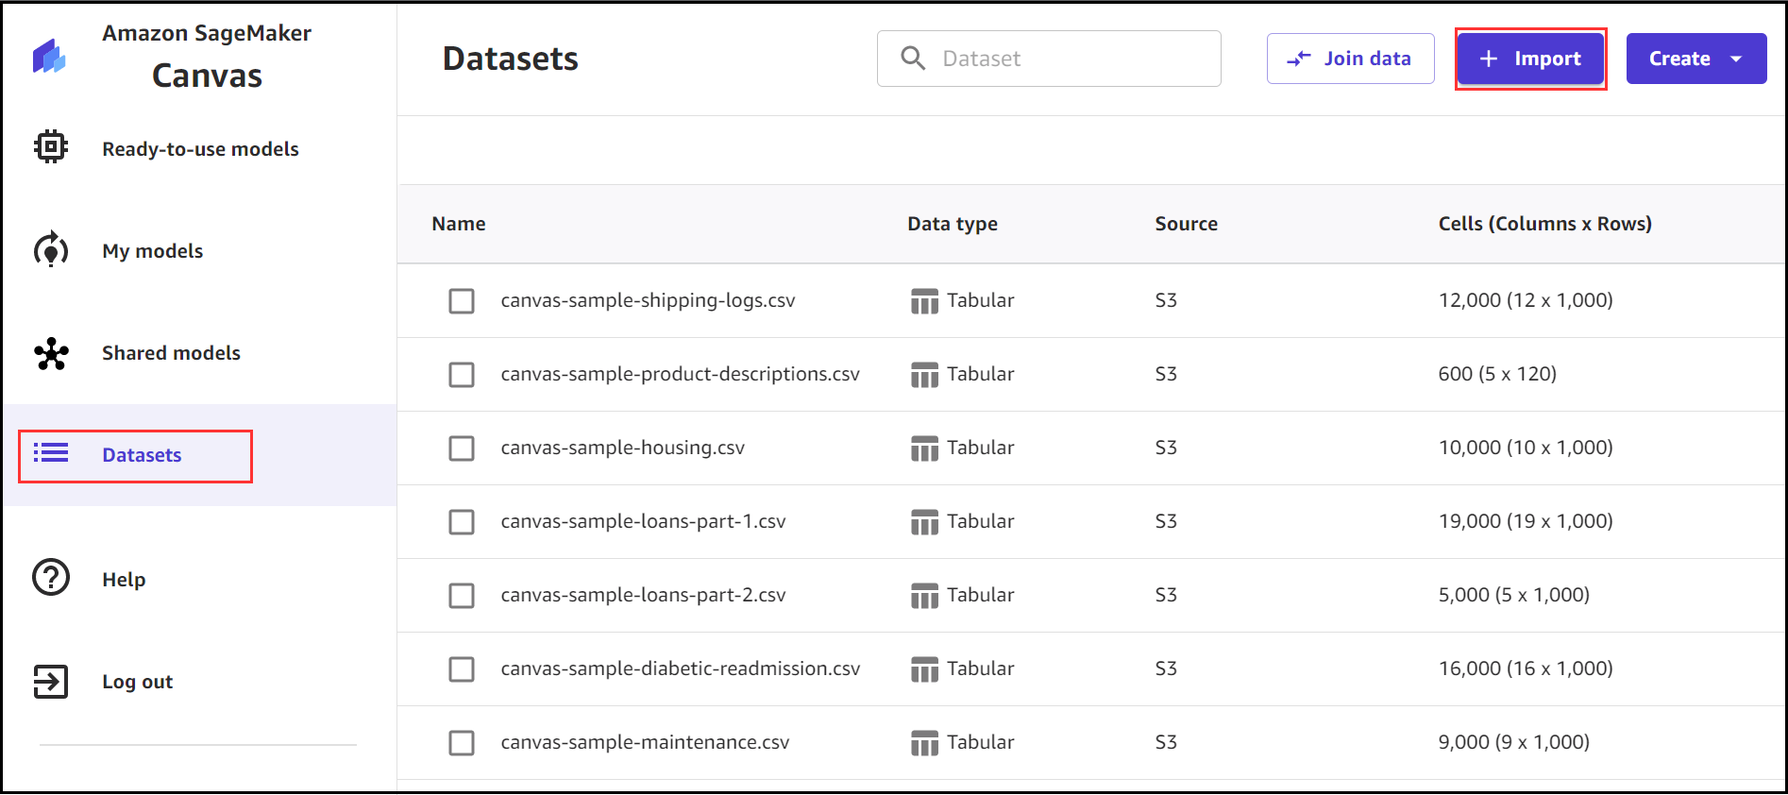Click the Join data button
The width and height of the screenshot is (1788, 795).
click(x=1350, y=59)
